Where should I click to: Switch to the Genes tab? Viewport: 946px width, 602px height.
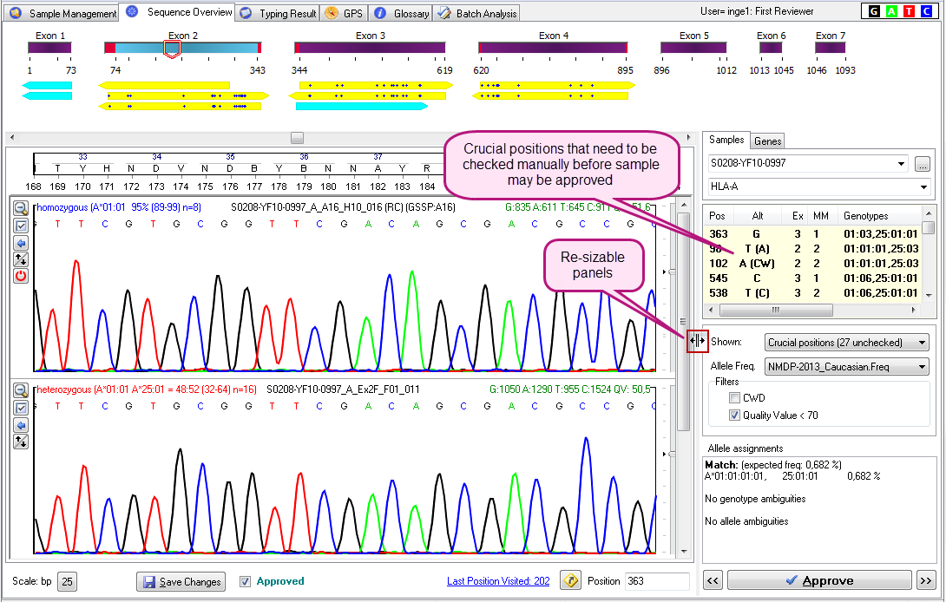[767, 141]
